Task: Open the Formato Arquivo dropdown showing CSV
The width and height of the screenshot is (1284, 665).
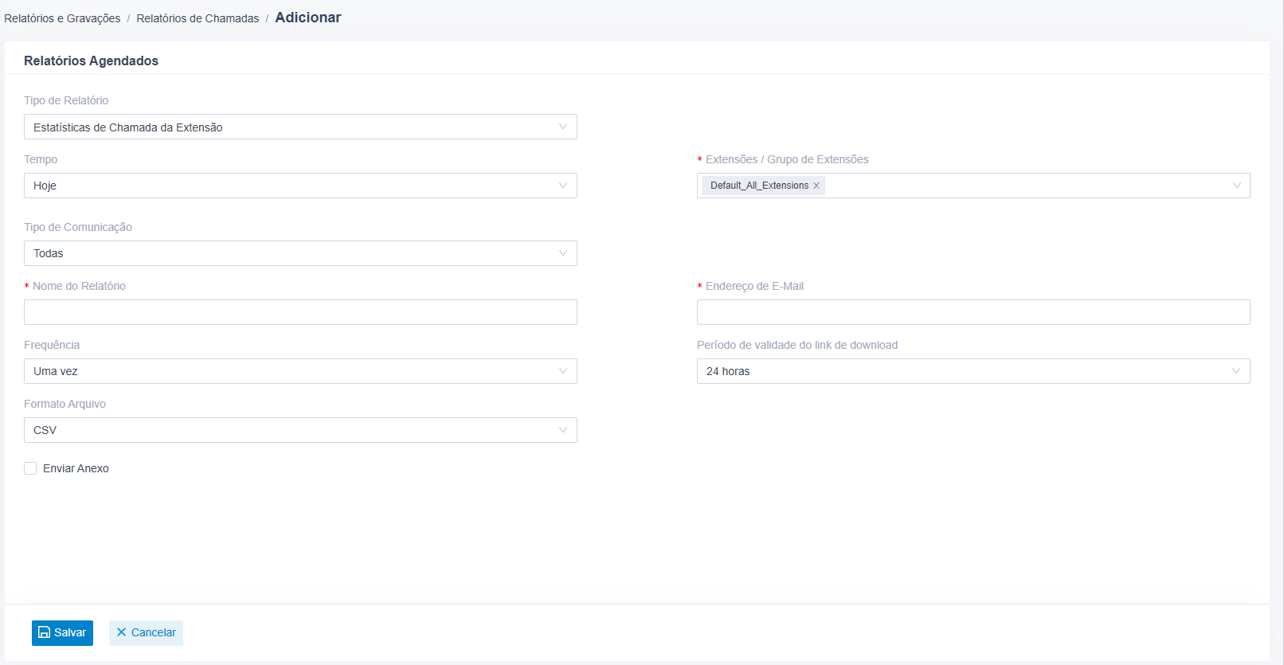Action: 300,430
